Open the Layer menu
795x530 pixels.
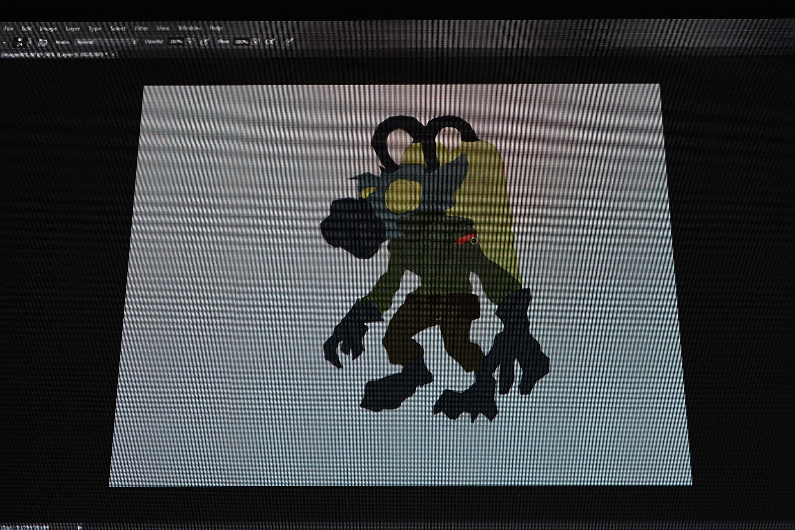(x=73, y=28)
